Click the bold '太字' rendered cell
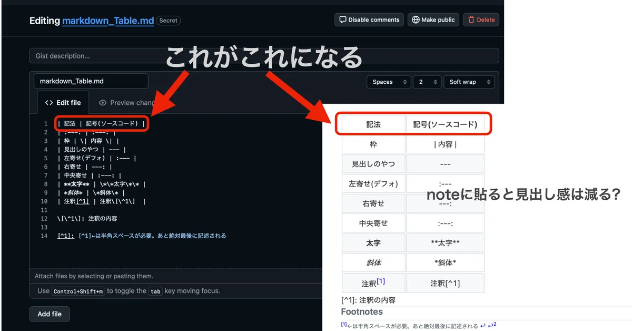The image size is (632, 331). coord(373,243)
